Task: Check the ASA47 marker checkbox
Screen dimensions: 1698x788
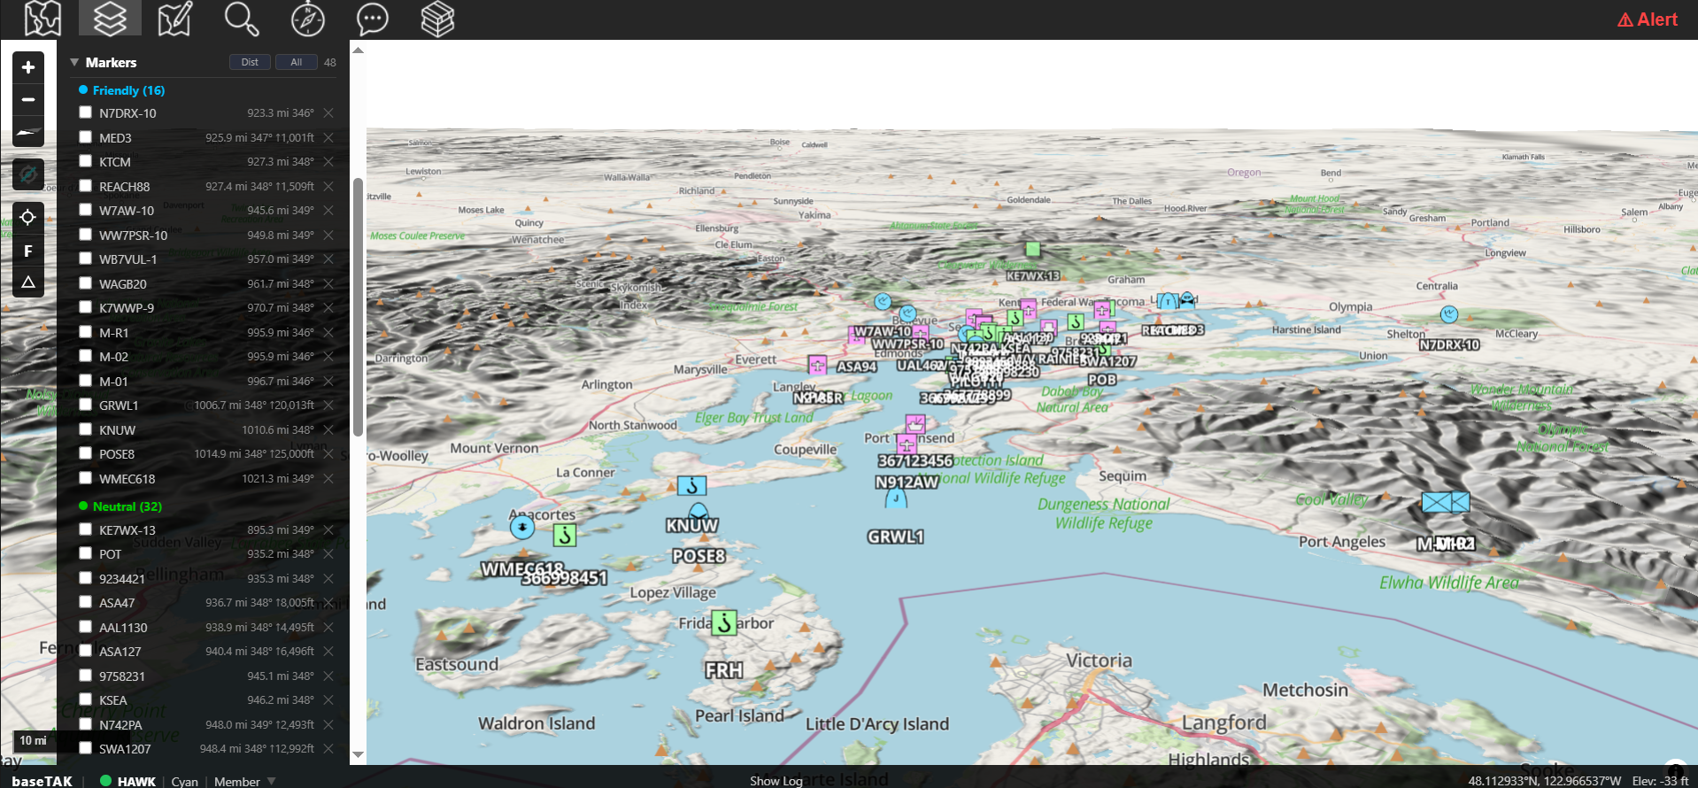Action: point(86,602)
